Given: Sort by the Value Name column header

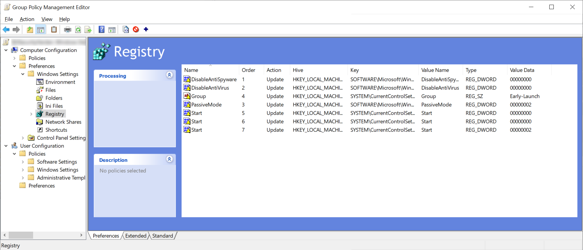Looking at the screenshot, I should 441,70.
